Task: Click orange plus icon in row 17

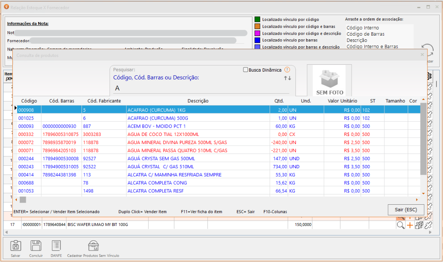Action: (410, 225)
